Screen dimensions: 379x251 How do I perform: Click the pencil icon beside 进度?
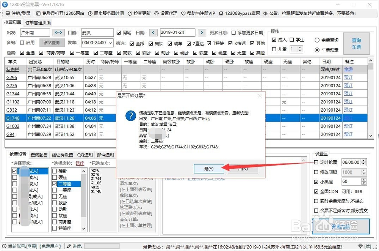coord(69,246)
